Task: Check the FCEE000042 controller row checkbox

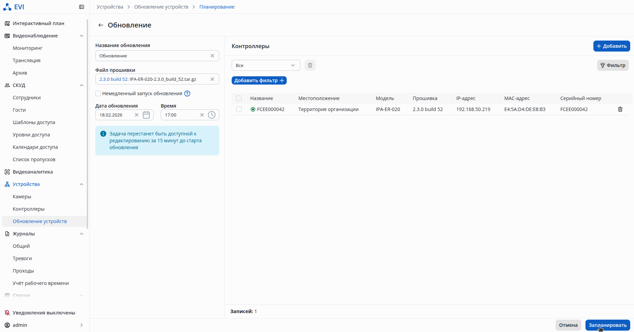Action: (x=239, y=109)
